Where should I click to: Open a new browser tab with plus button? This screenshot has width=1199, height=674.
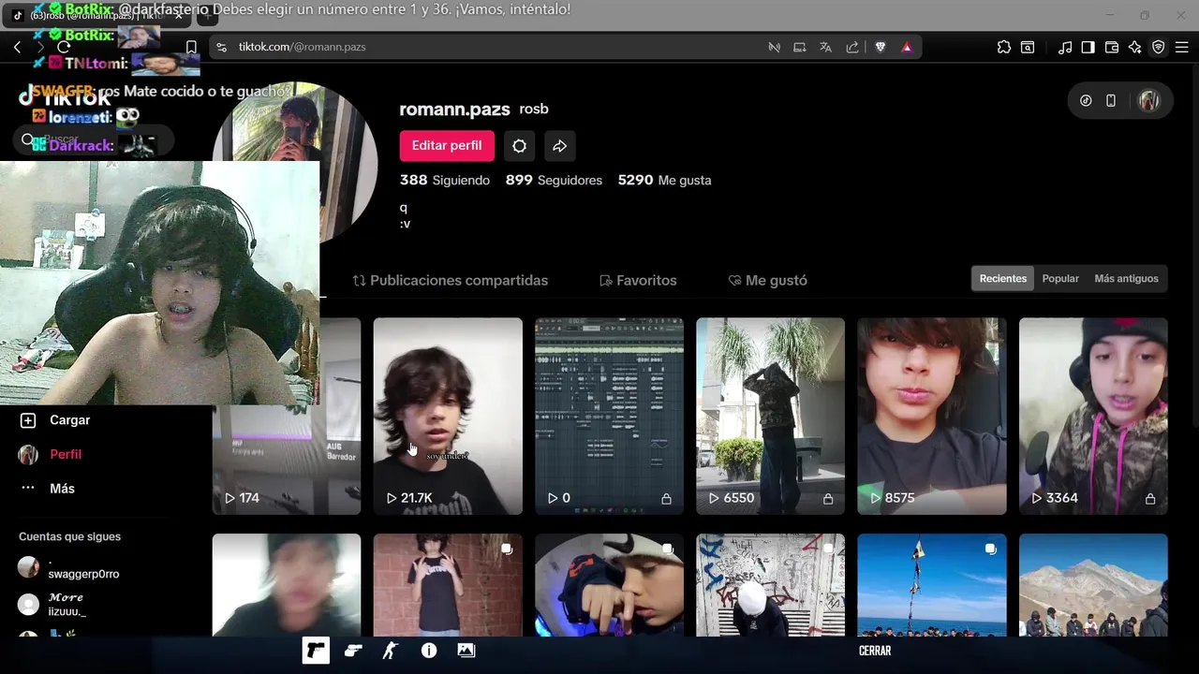(208, 16)
